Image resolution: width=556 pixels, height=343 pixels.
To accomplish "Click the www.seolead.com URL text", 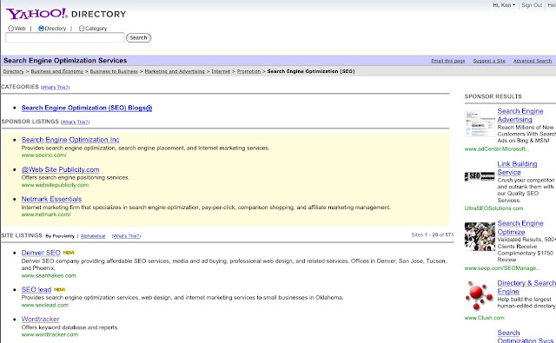I will click(45, 305).
